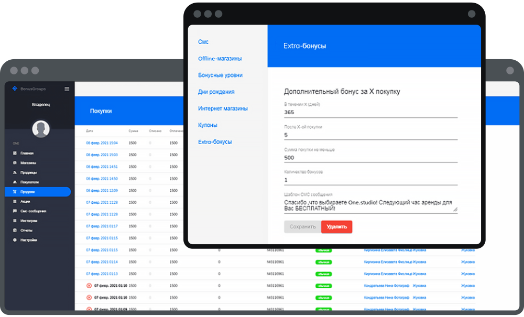This screenshot has height=317, width=524.
Task: Click the BonusGroups diamond logo
Action: [x=15, y=89]
